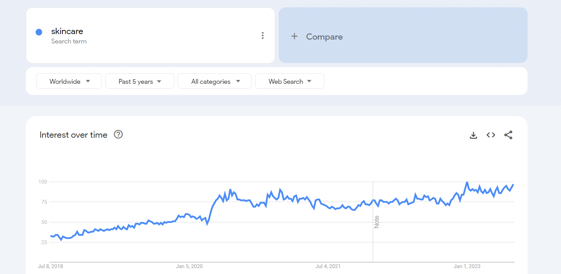This screenshot has width=561, height=274.
Task: Share the Interest over time chart
Action: point(508,135)
